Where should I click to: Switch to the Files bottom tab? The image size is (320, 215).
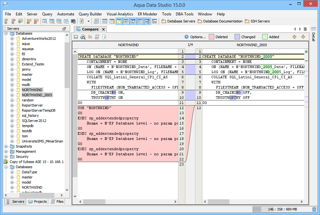click(x=57, y=202)
